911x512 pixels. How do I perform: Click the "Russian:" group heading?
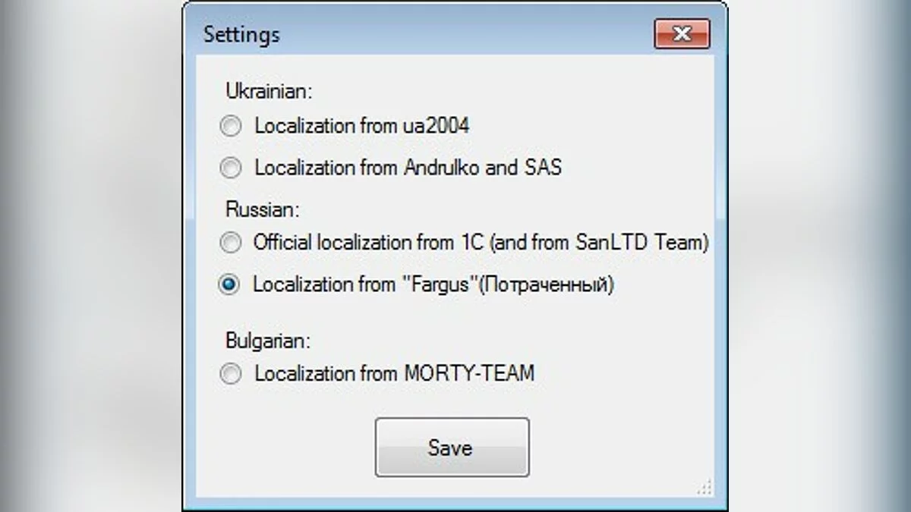pyautogui.click(x=261, y=208)
